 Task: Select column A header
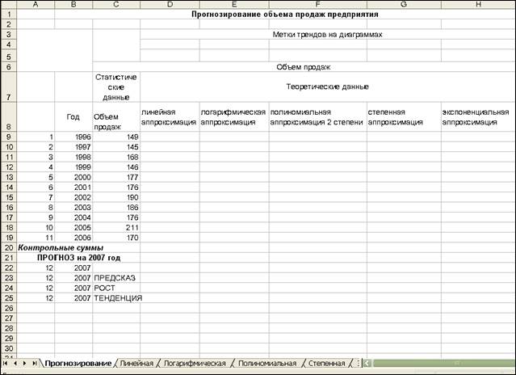click(x=36, y=4)
